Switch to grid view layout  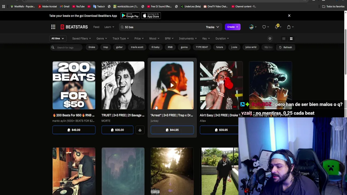click(x=291, y=38)
